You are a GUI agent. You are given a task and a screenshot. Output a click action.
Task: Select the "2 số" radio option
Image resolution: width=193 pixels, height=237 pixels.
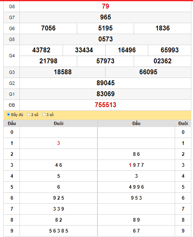(x=28, y=114)
